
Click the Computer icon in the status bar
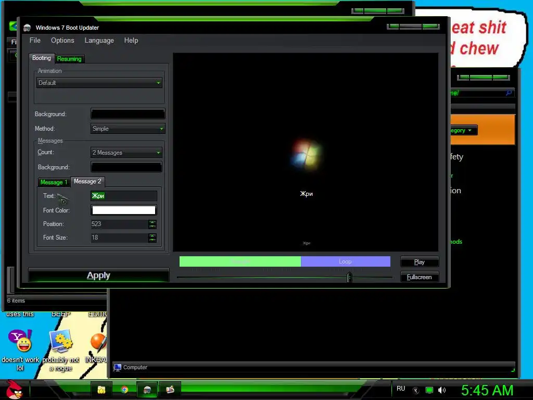click(118, 367)
